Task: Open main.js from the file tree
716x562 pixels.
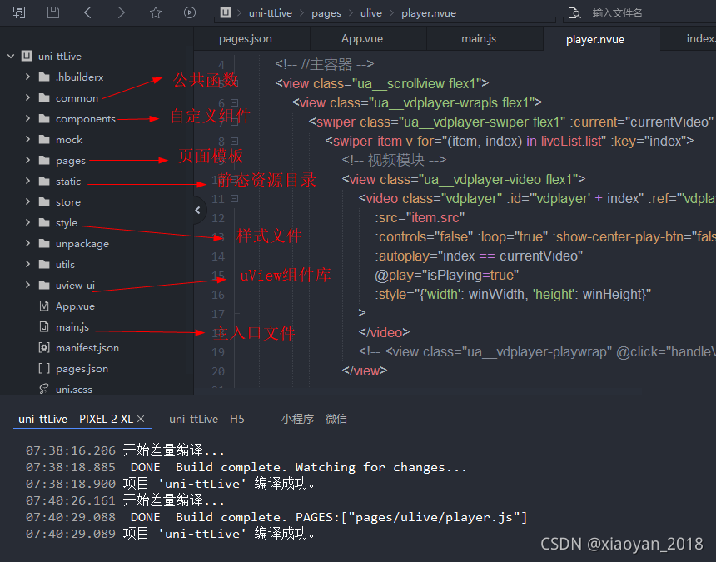Action: coord(72,327)
